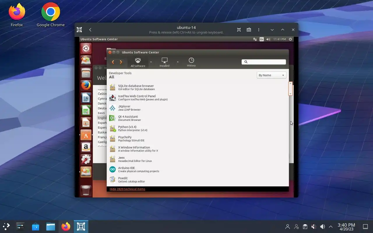Image resolution: width=373 pixels, height=233 pixels.
Task: Click the IcedTea Web Control Panel icon
Action: (x=112, y=98)
